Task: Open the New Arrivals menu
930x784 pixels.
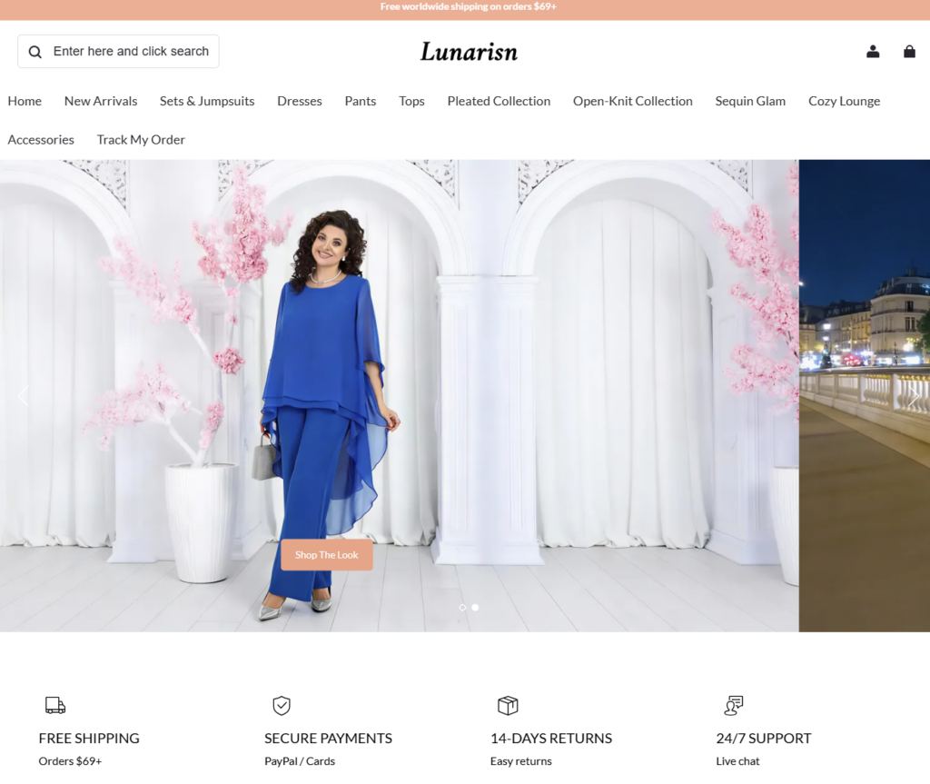Action: click(x=101, y=101)
